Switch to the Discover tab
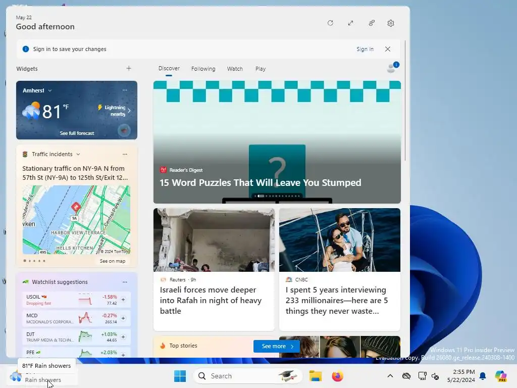 point(169,68)
